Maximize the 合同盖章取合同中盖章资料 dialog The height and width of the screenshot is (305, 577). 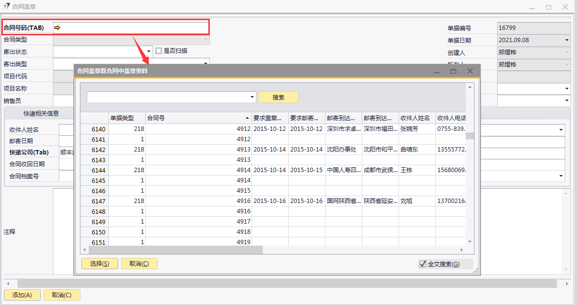pos(453,72)
